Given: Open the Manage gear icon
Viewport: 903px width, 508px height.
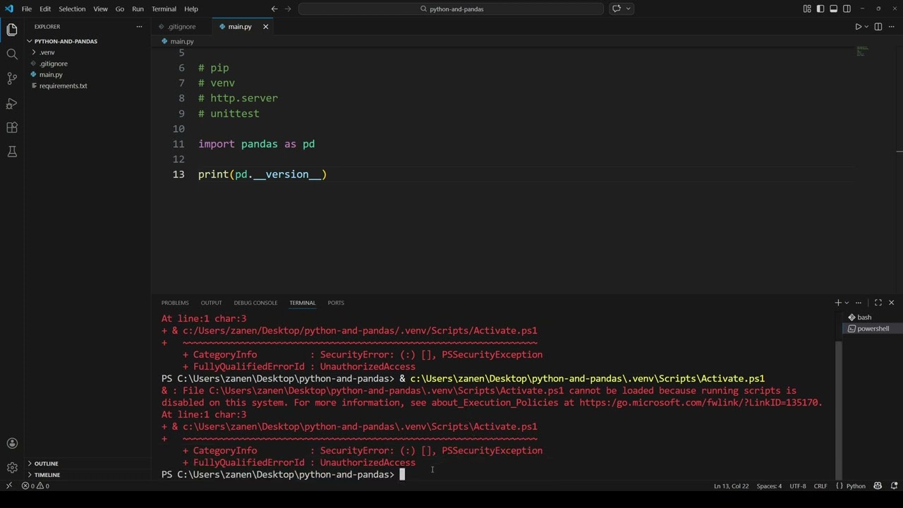Looking at the screenshot, I should 12,467.
